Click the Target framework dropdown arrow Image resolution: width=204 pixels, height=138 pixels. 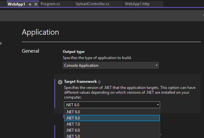coord(158,105)
